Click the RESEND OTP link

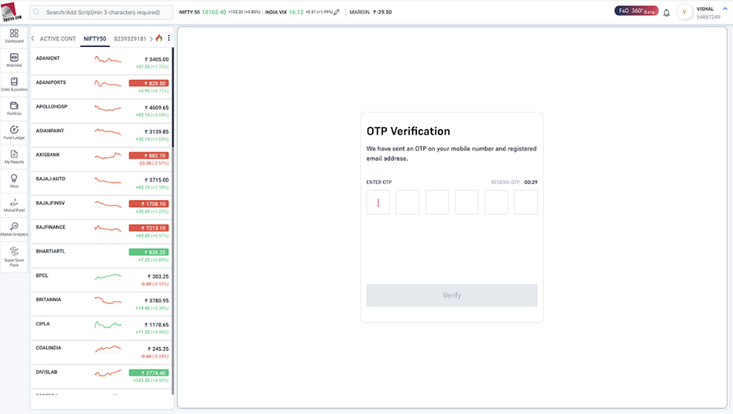click(505, 182)
